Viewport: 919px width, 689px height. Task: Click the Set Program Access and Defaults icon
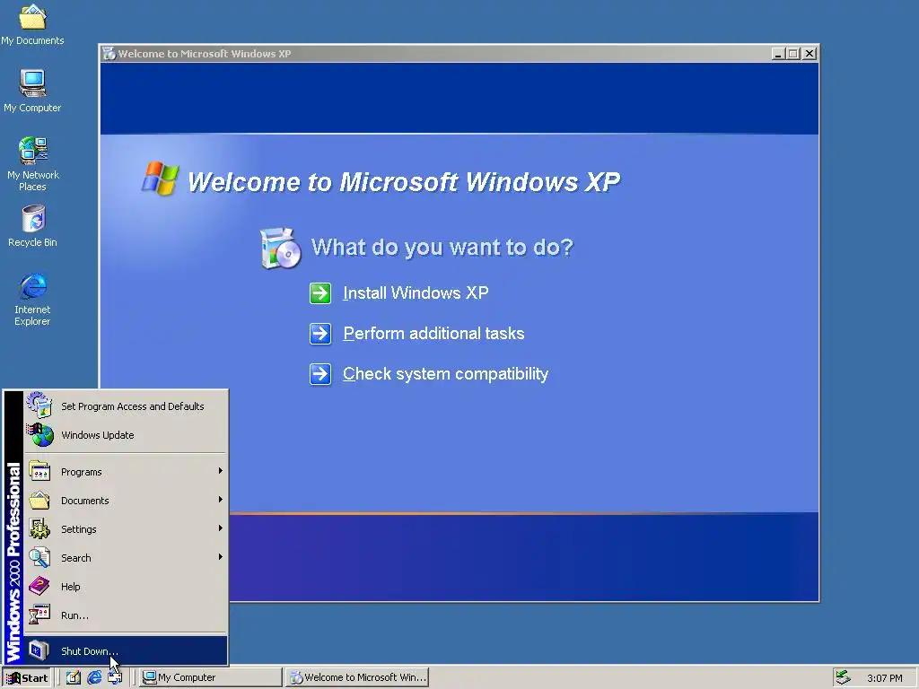[39, 405]
